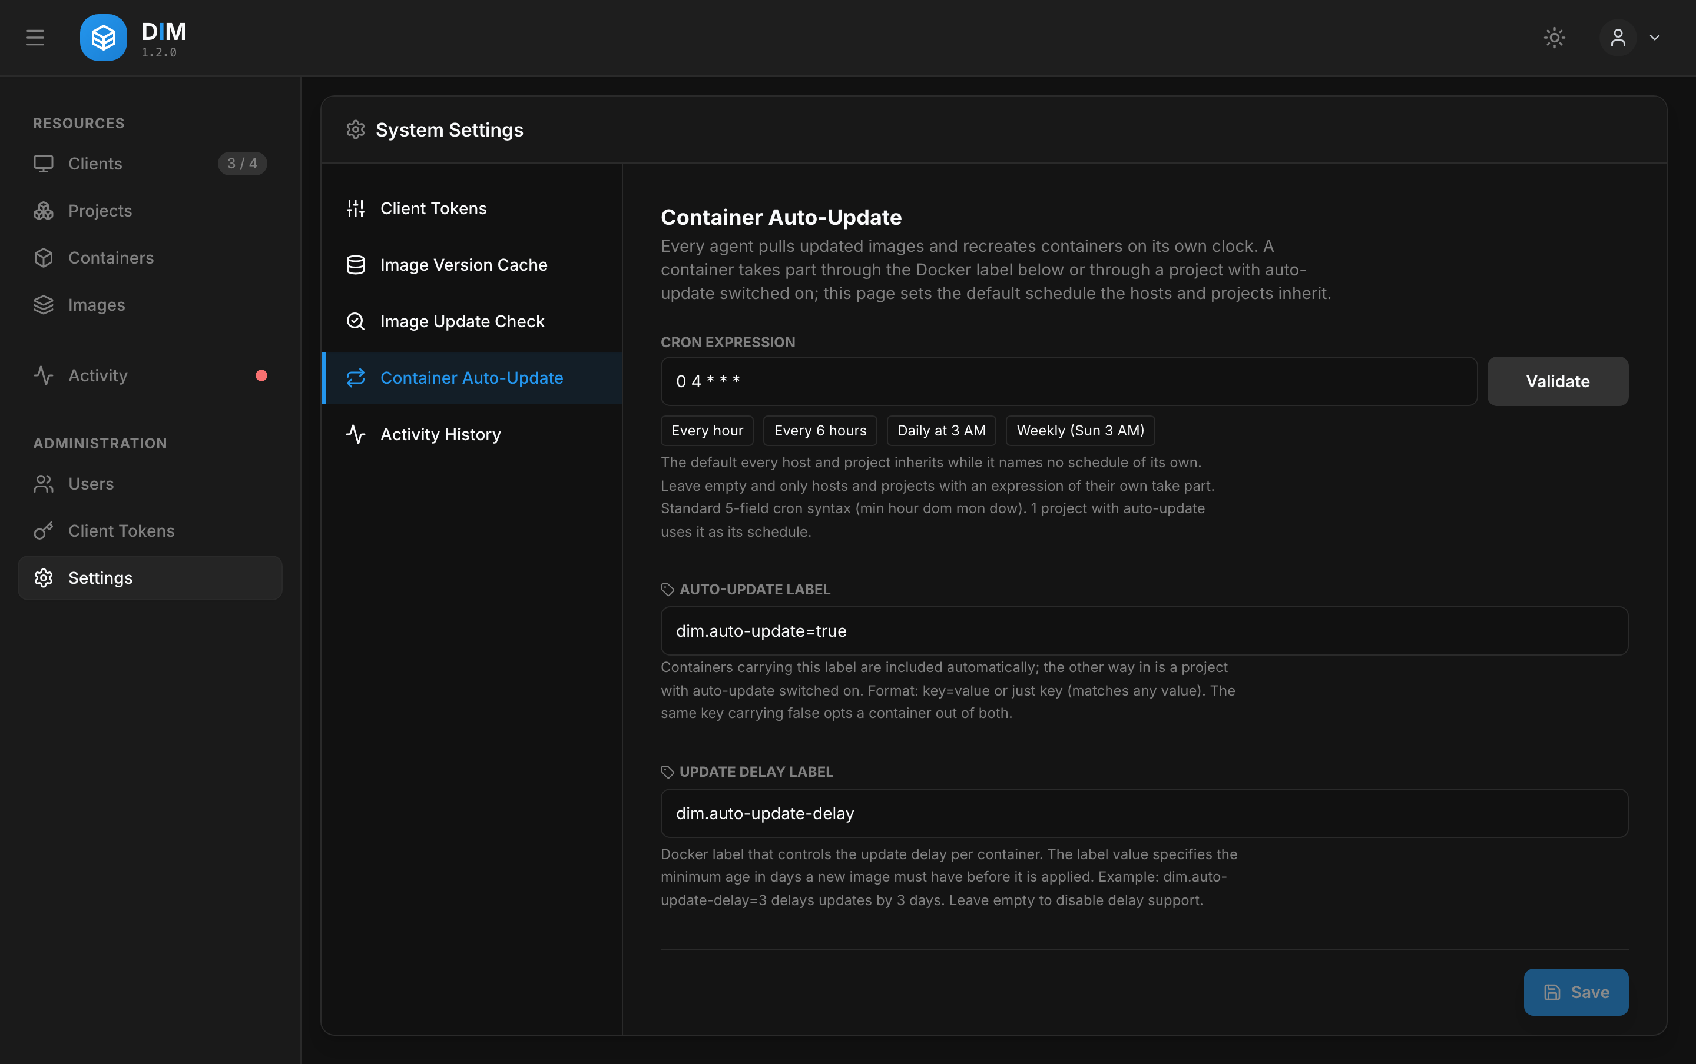
Task: Select Container Auto-Update tab
Action: (472, 378)
